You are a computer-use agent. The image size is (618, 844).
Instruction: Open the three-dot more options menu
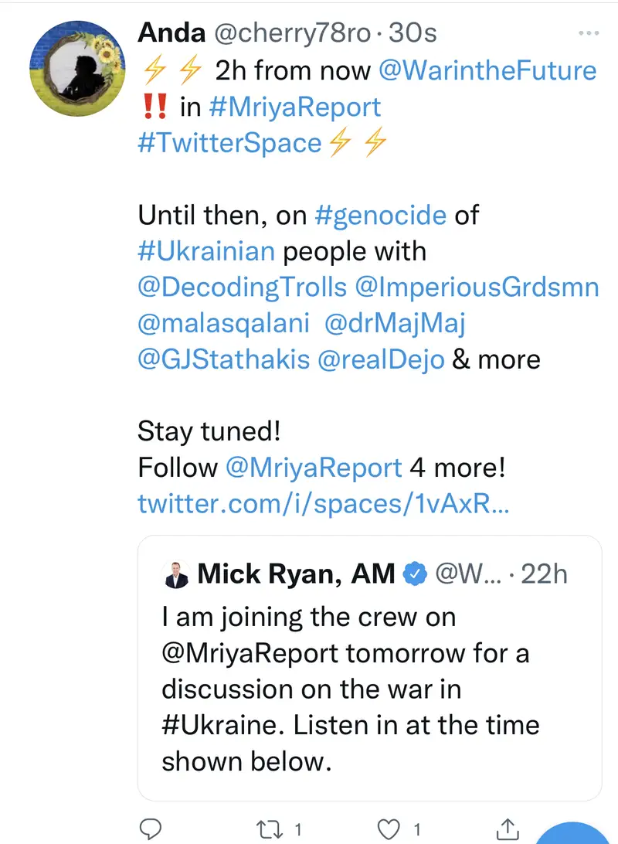click(589, 33)
